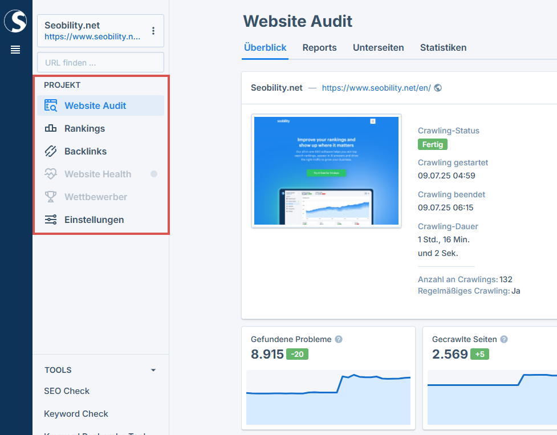
Task: Open the Keyword Check tool link
Action: pos(76,414)
